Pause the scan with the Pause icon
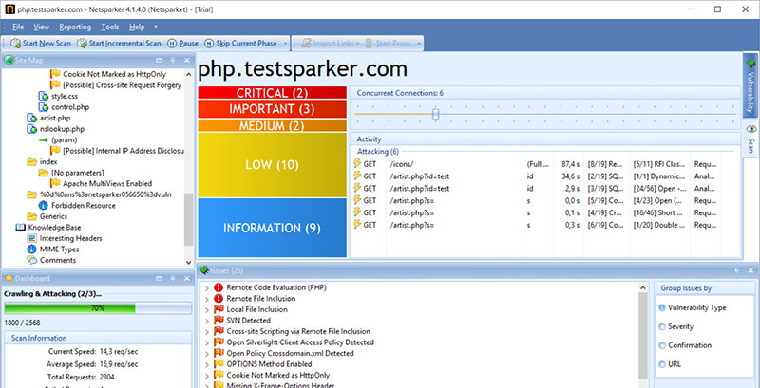 tap(170, 44)
